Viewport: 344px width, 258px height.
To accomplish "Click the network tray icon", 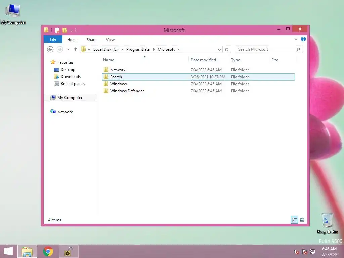I will (312, 252).
